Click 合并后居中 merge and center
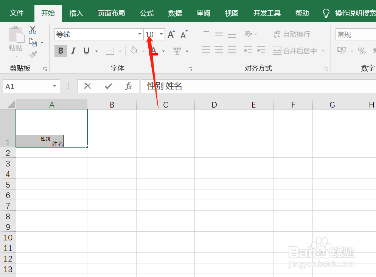 click(x=295, y=51)
